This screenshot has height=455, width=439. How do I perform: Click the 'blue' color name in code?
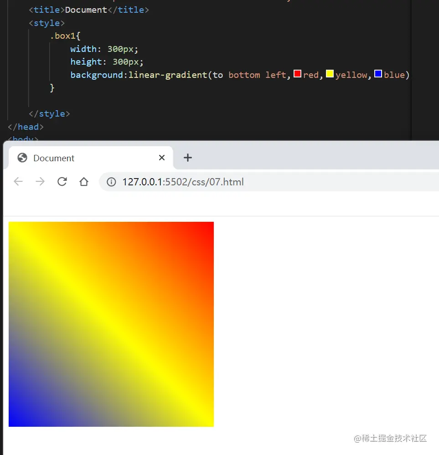[x=394, y=75]
